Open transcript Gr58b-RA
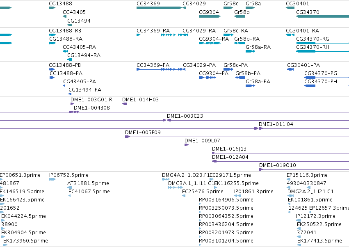The image size is (349, 247). pos(240,43)
